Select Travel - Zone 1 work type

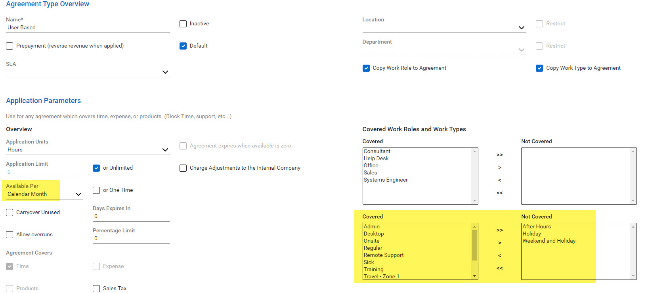pyautogui.click(x=381, y=277)
